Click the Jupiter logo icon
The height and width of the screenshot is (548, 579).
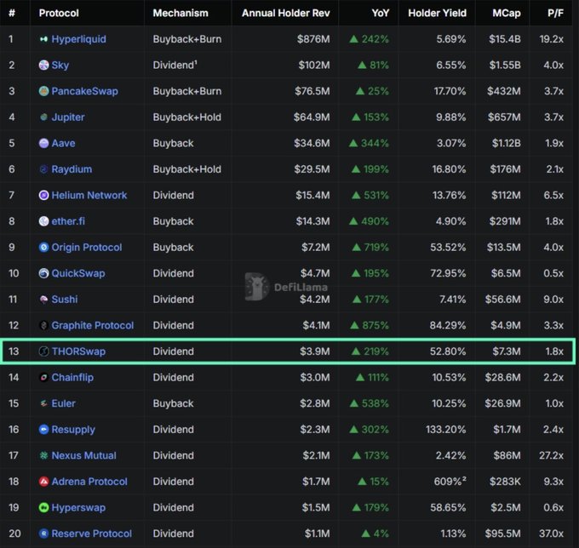pos(43,117)
